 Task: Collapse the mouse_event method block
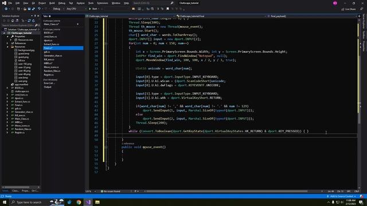click(x=106, y=147)
